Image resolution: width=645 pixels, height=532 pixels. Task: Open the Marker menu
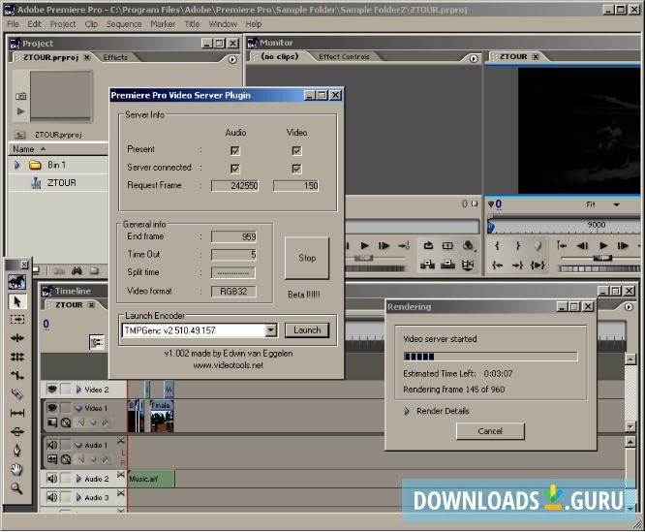(x=163, y=24)
